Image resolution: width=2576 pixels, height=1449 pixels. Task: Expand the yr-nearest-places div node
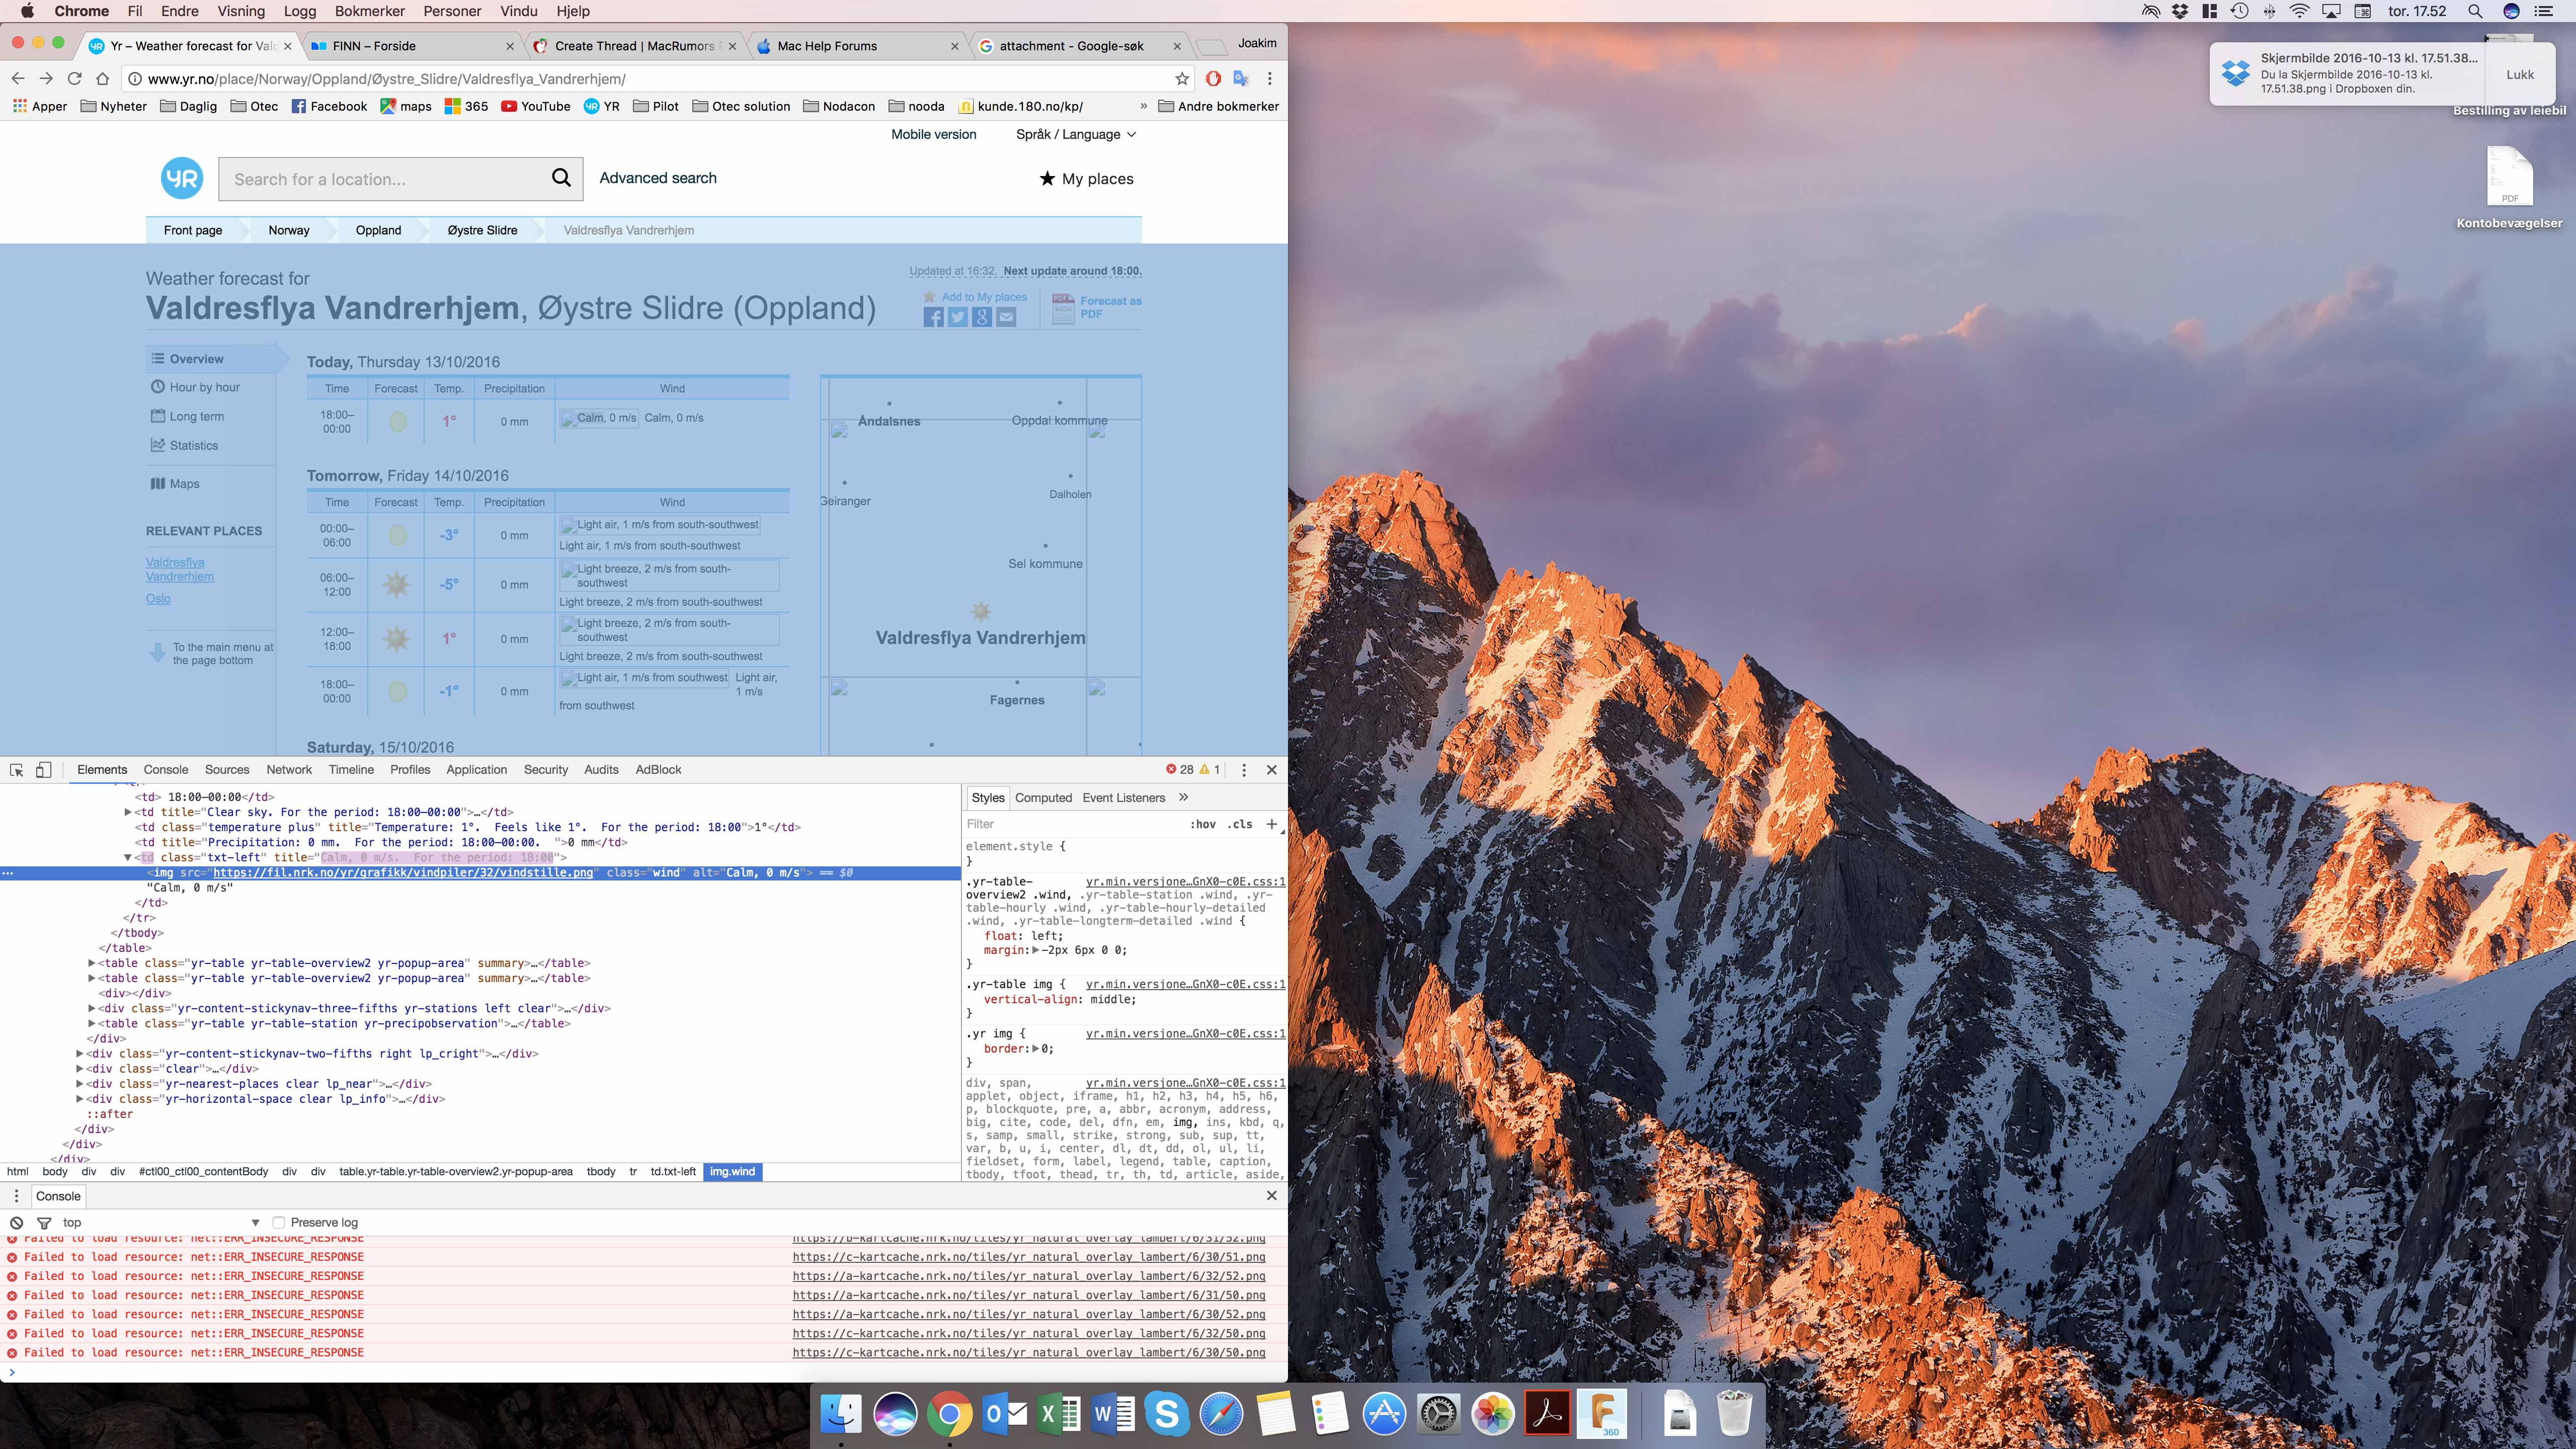click(80, 1084)
